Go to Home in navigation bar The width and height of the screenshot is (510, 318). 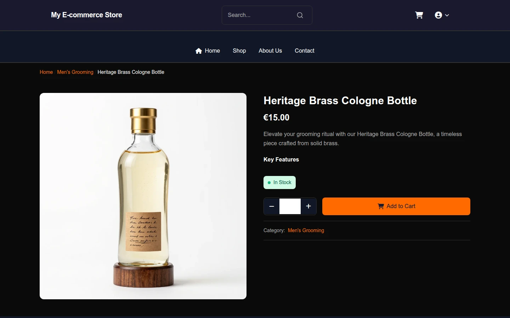coord(208,51)
